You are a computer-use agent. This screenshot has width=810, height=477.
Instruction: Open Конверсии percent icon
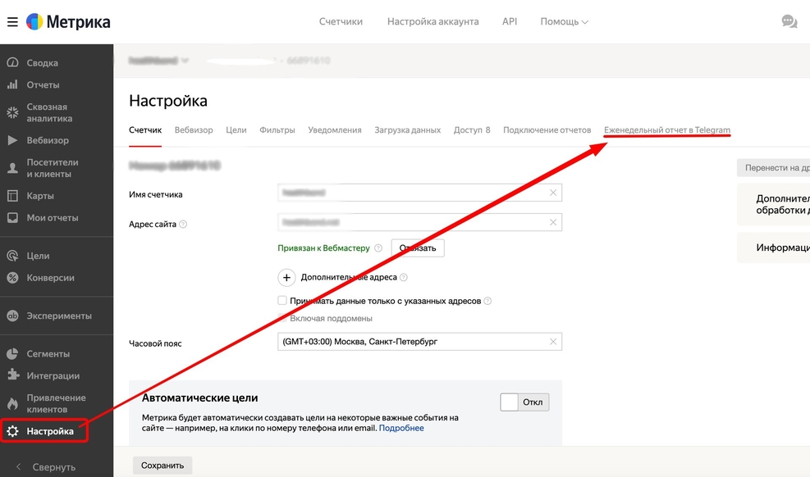click(x=12, y=278)
